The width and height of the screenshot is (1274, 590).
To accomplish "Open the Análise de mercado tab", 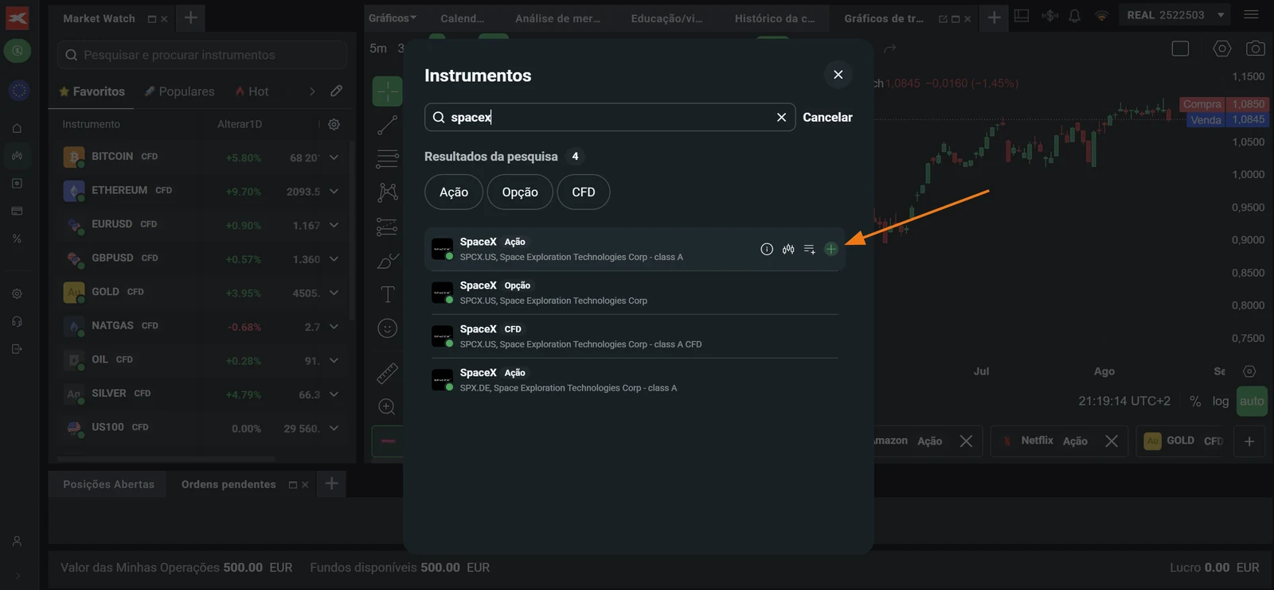I will click(x=557, y=17).
